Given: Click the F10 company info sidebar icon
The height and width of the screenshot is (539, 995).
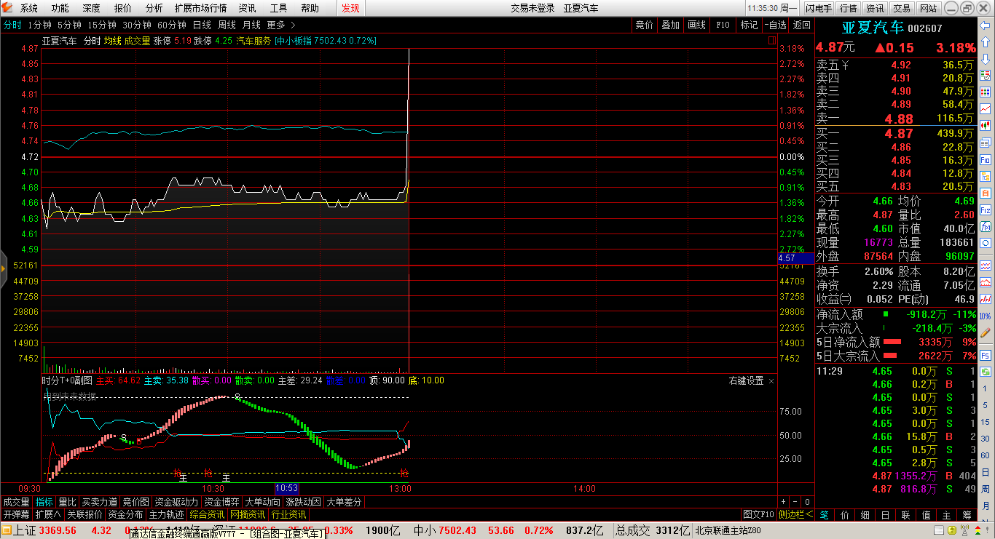Looking at the screenshot, I should coord(985,159).
